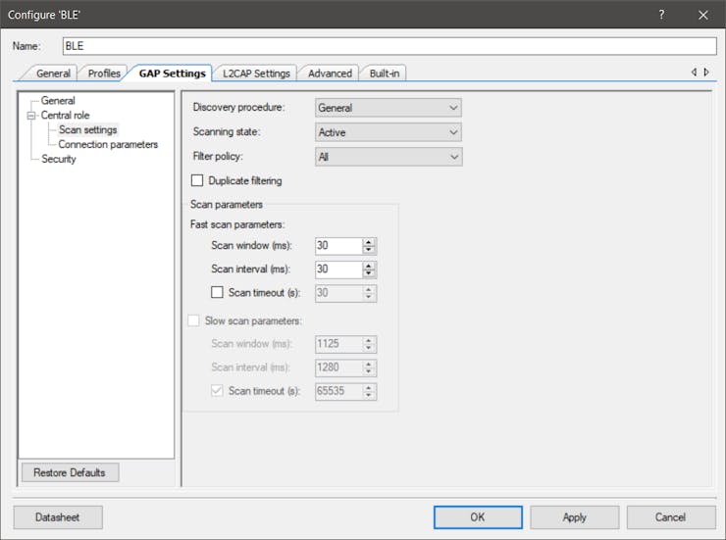Open the Filter policy dropdown
The width and height of the screenshot is (726, 540).
point(388,157)
